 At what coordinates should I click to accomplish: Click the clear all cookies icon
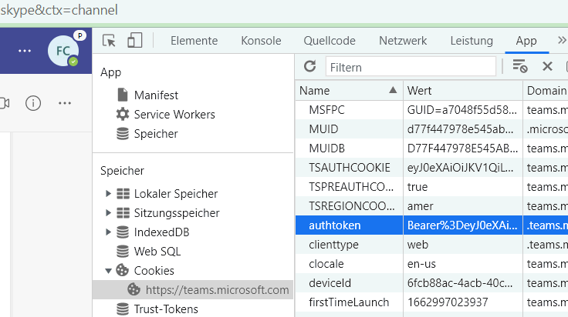click(x=520, y=66)
